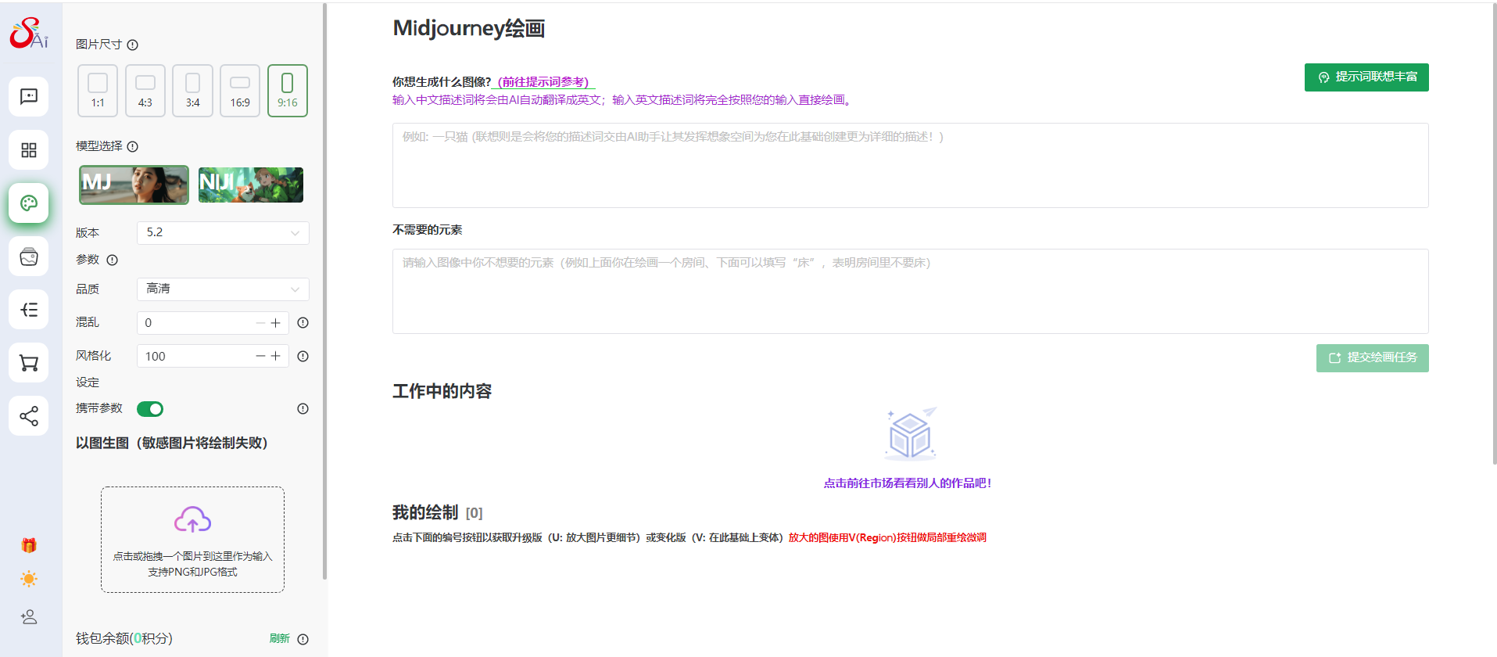Click the 提交绘画任务 button
1497x657 pixels.
point(1372,358)
